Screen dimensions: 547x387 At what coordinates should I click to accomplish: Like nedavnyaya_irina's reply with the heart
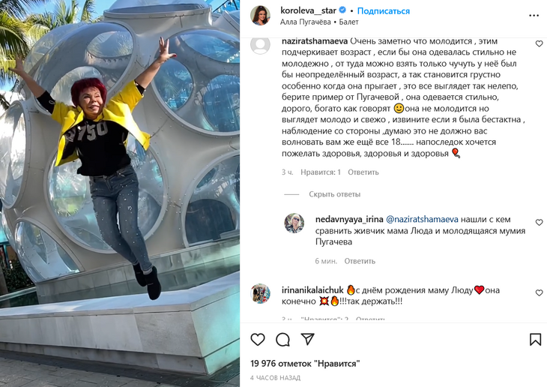click(539, 222)
